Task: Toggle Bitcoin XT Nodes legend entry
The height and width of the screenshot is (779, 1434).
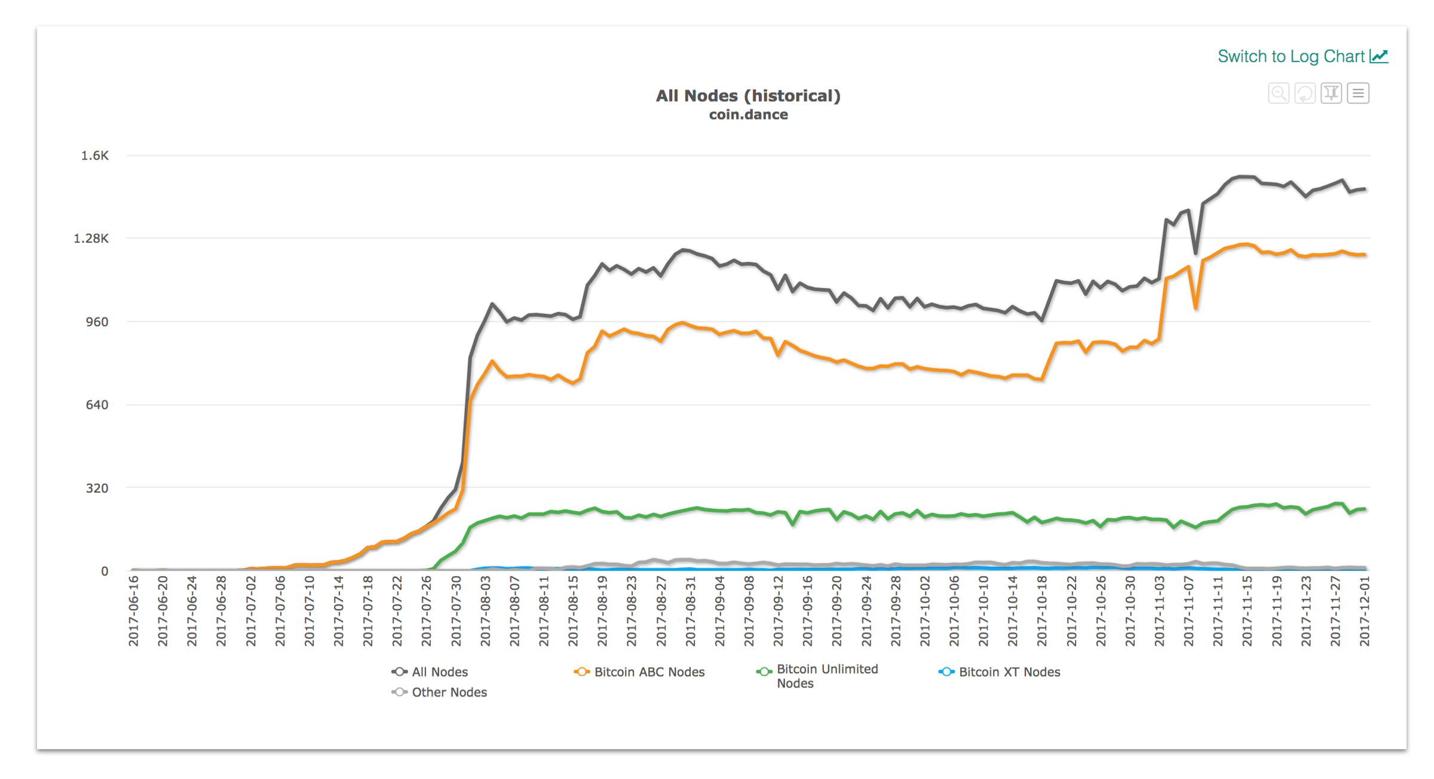Action: [1009, 672]
